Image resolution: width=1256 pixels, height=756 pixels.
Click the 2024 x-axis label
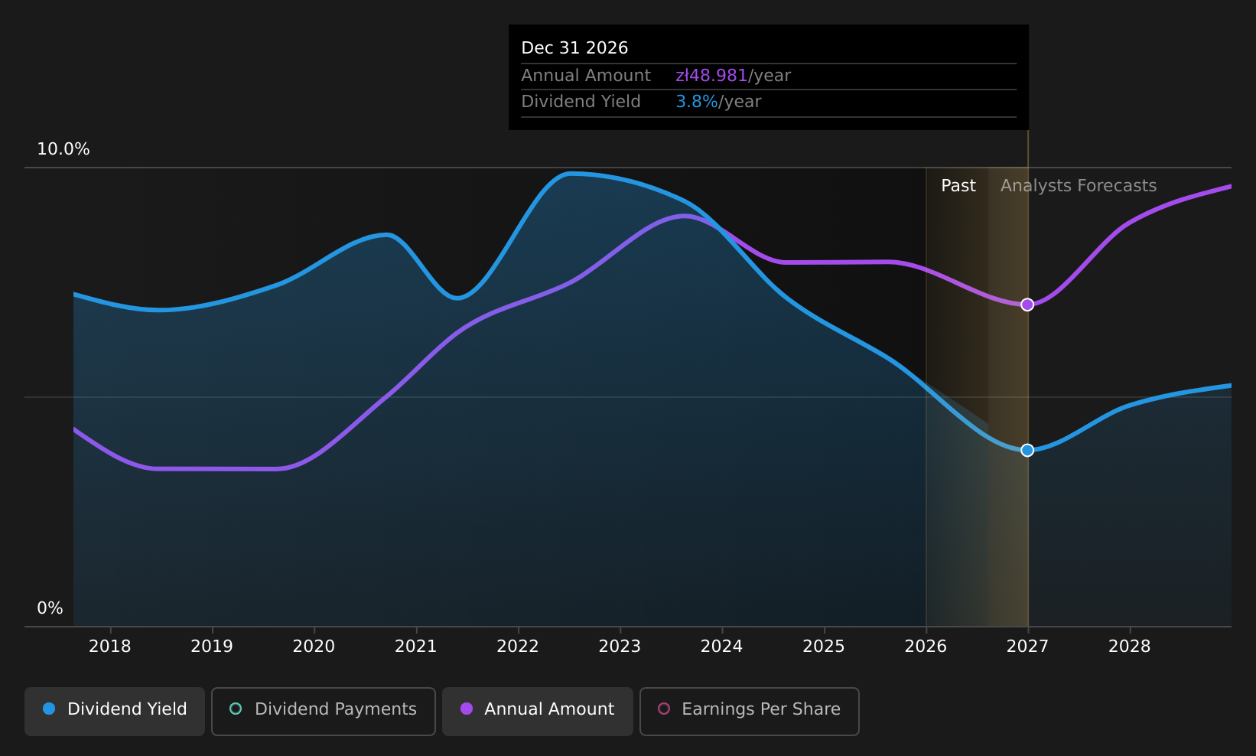pos(722,647)
